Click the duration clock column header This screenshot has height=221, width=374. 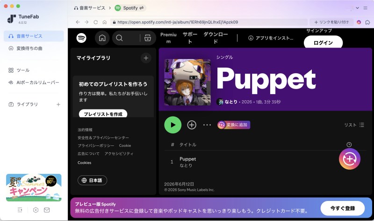pyautogui.click(x=349, y=145)
